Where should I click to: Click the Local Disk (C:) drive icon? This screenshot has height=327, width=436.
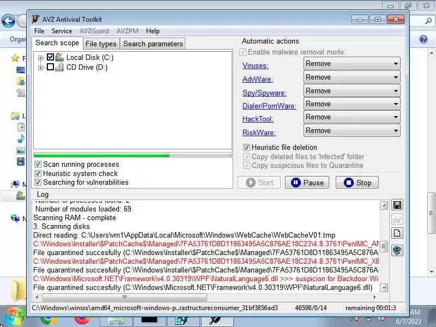pos(59,57)
